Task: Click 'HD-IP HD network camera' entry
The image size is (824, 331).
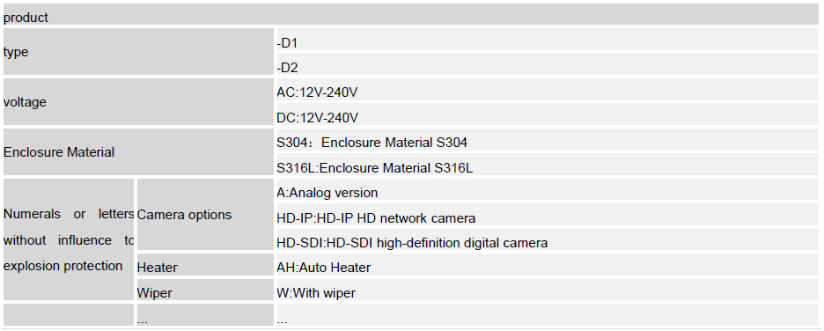Action: pos(547,215)
